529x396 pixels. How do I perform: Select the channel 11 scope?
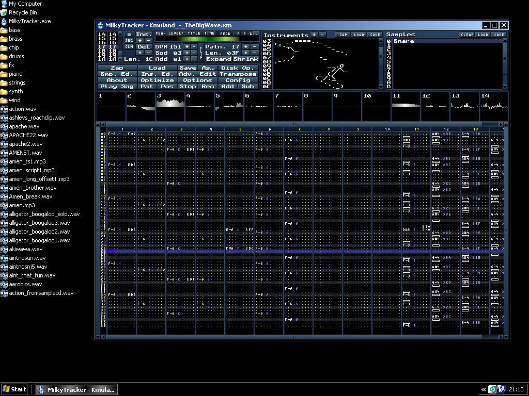coord(406,107)
